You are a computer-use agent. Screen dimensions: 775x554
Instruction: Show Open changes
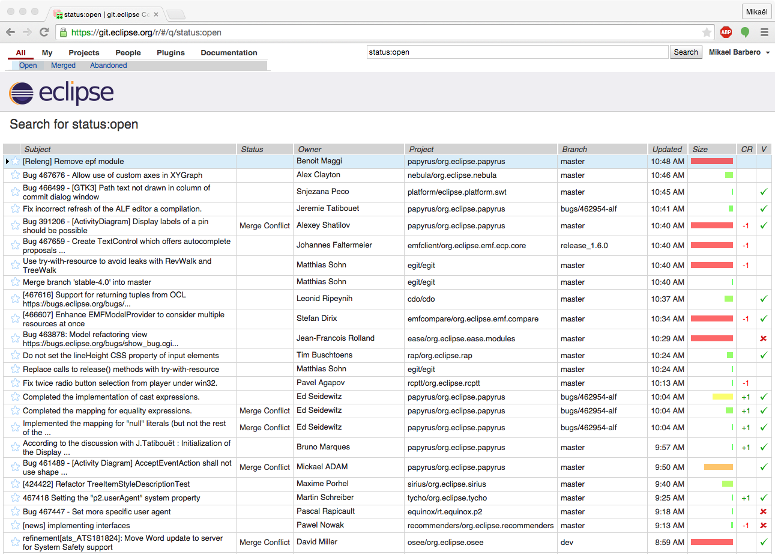coord(28,65)
